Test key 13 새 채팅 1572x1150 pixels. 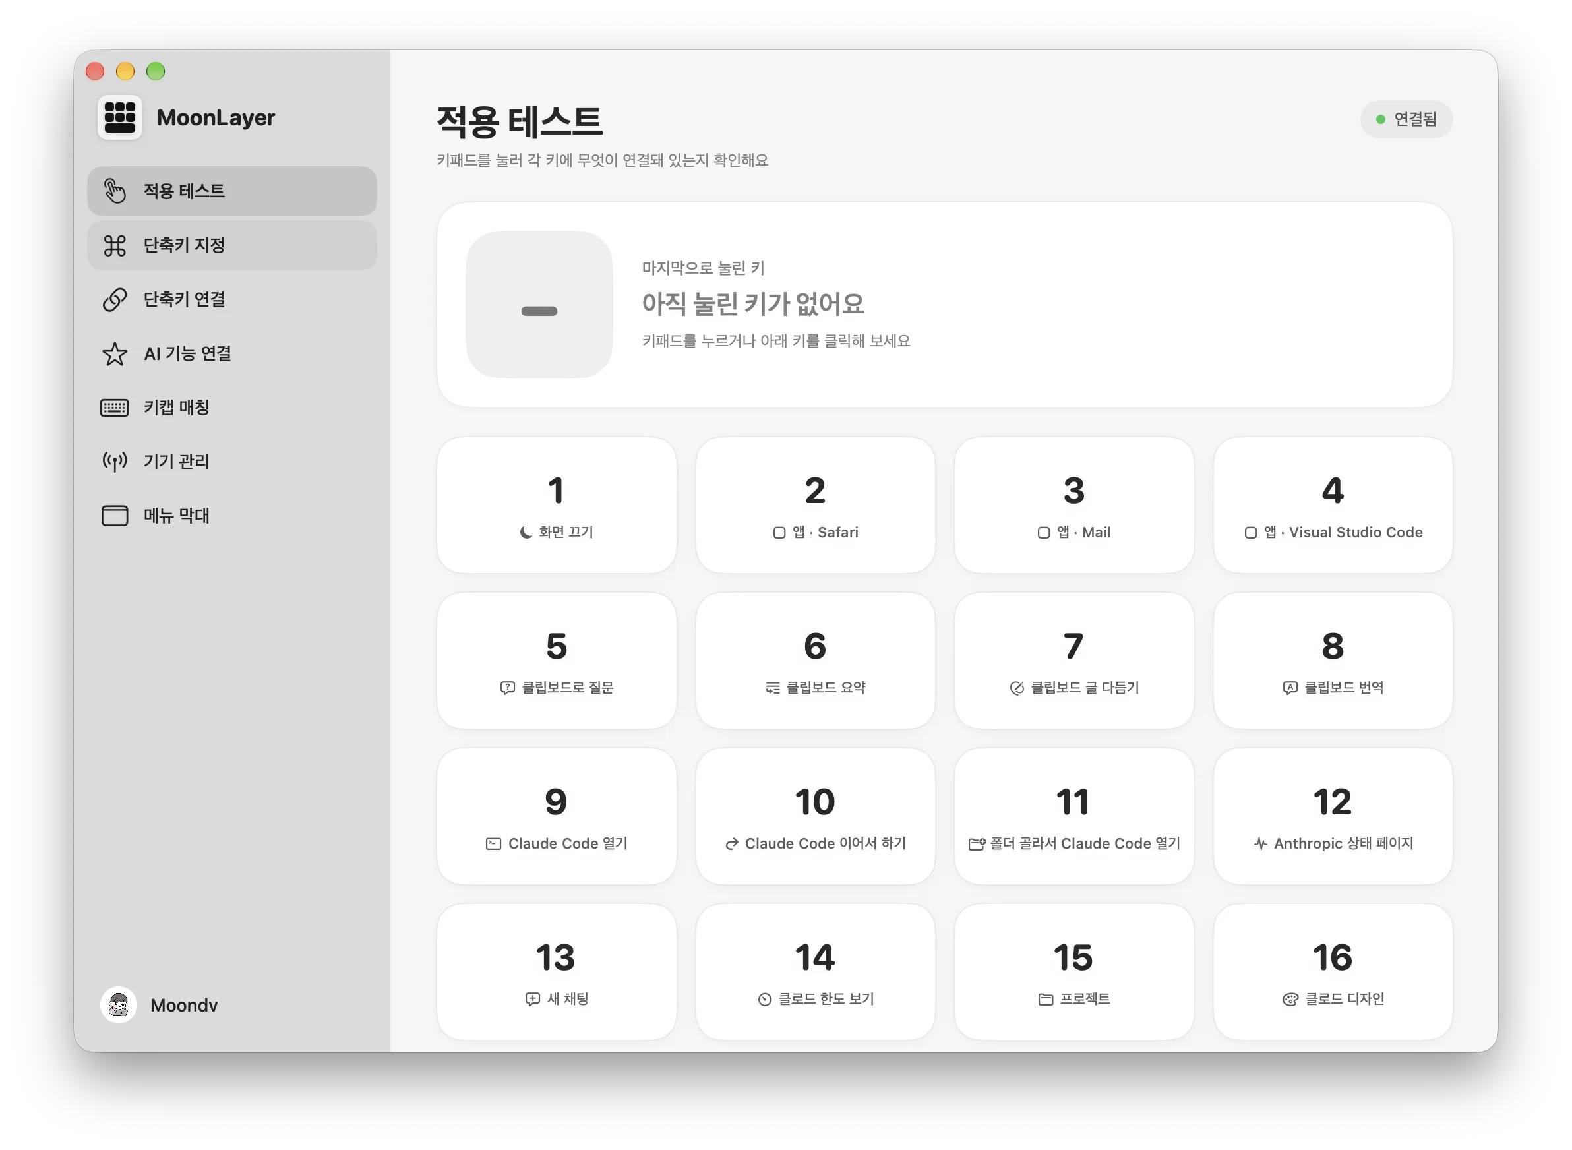[x=557, y=973]
